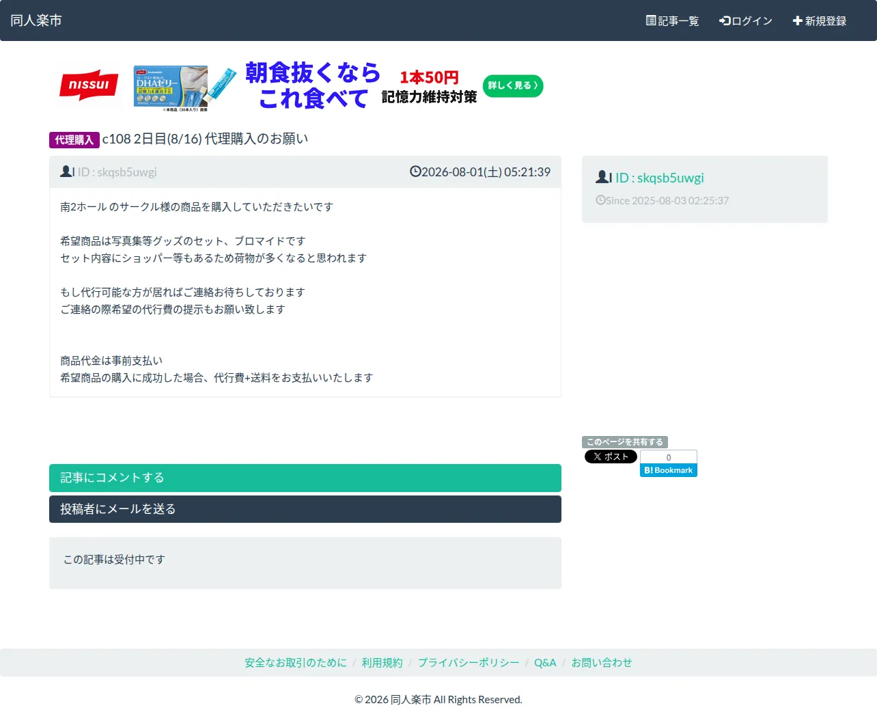Click the このページを共有する label

click(625, 442)
